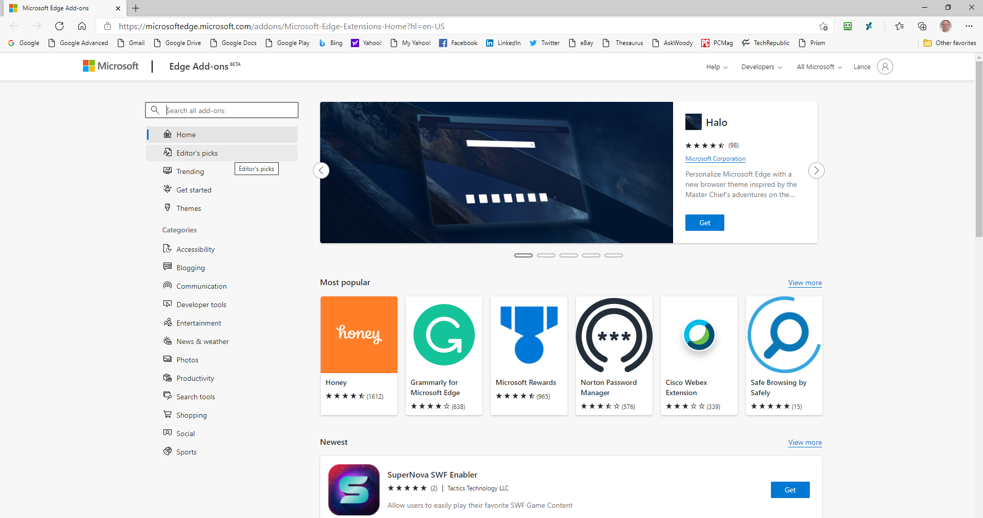983x518 pixels.
Task: Expand the All Microsoft dropdown
Action: click(x=819, y=67)
